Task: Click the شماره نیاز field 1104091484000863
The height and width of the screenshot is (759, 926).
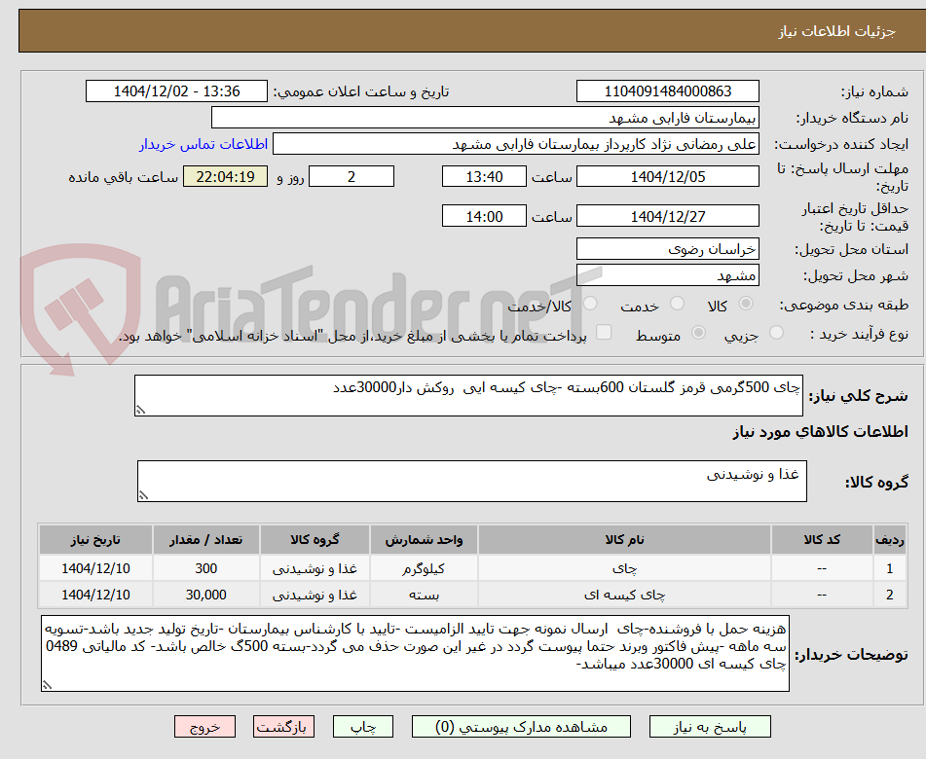Action: click(x=667, y=91)
